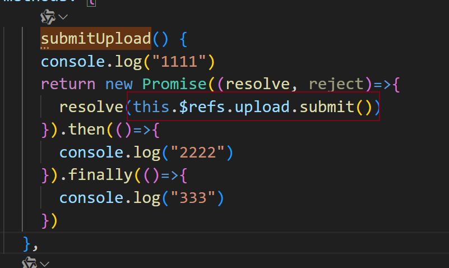
Task: Place cursor in the "1111" string
Action: click(x=179, y=62)
